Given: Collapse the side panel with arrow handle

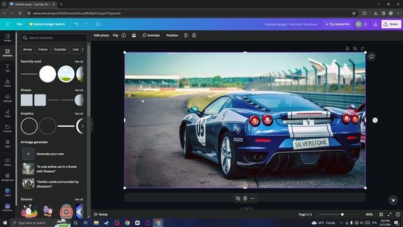Looking at the screenshot, I should (x=91, y=124).
